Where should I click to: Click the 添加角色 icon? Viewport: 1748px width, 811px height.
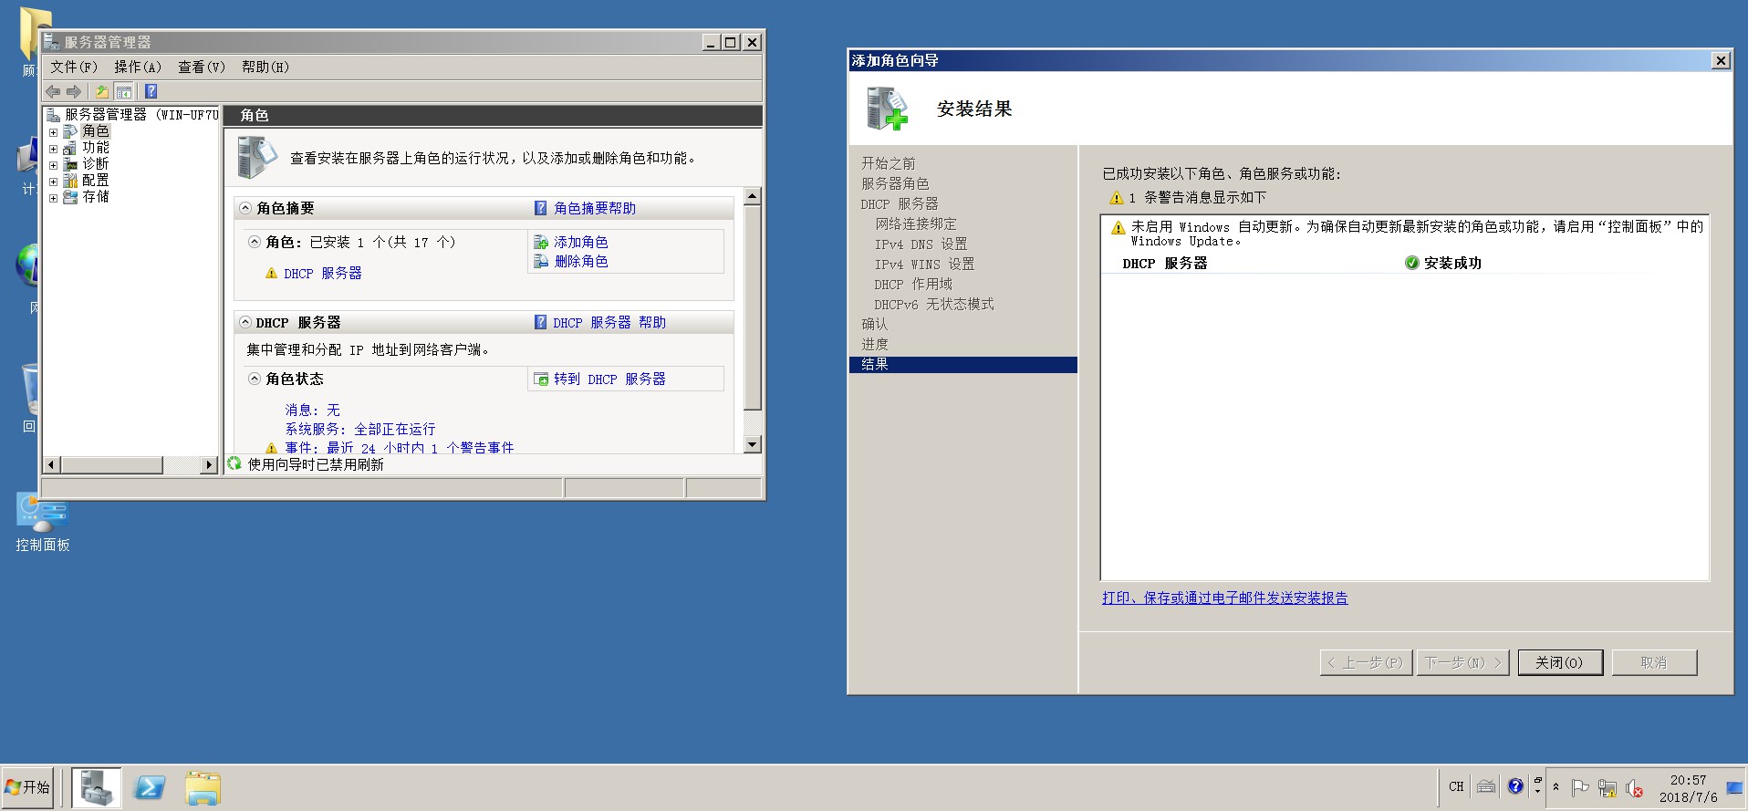(541, 243)
